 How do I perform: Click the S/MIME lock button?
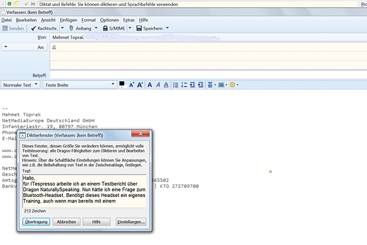pos(114,28)
